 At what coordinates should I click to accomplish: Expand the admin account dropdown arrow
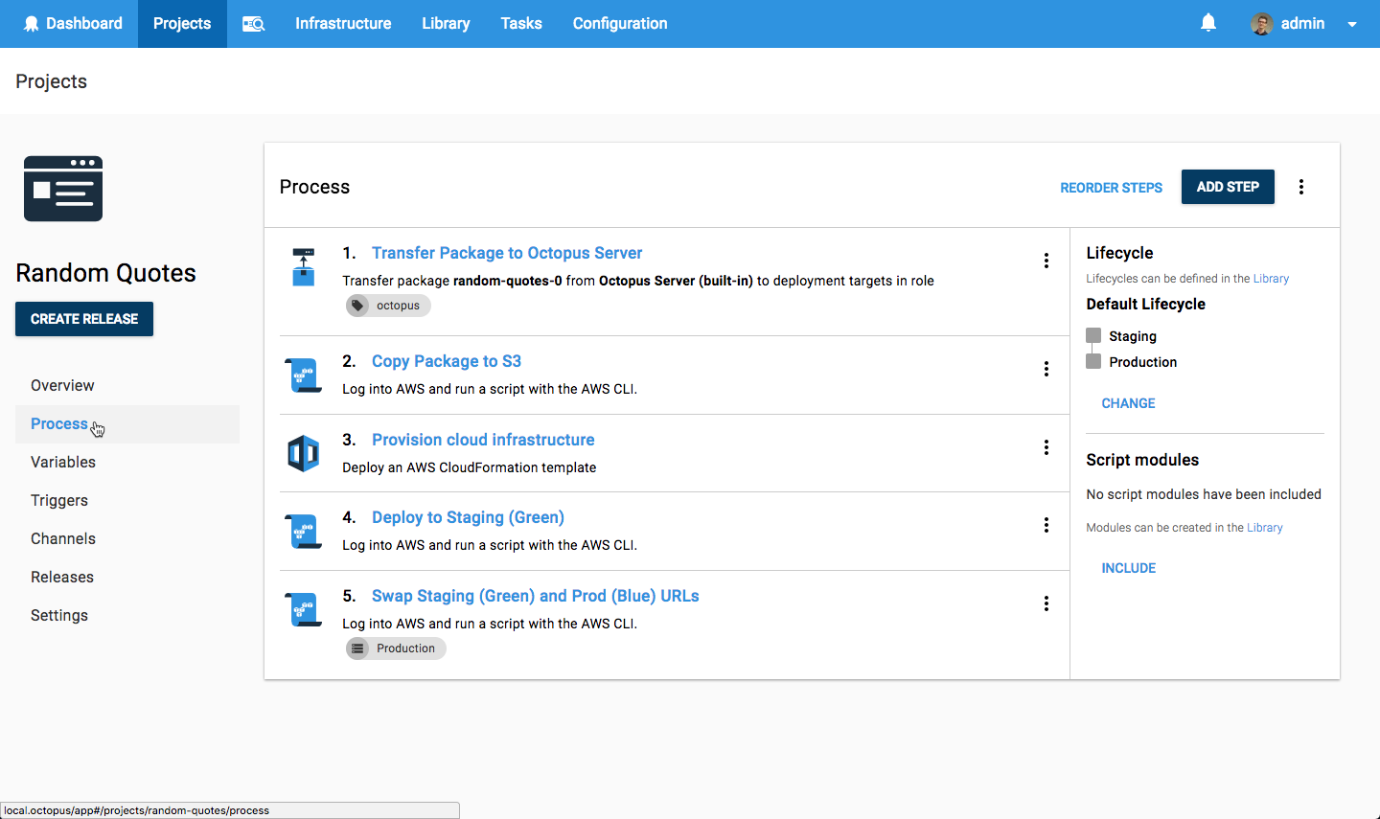[x=1351, y=23]
